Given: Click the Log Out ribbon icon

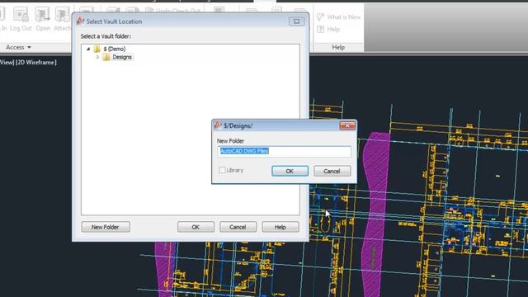Looking at the screenshot, I should click(21, 15).
